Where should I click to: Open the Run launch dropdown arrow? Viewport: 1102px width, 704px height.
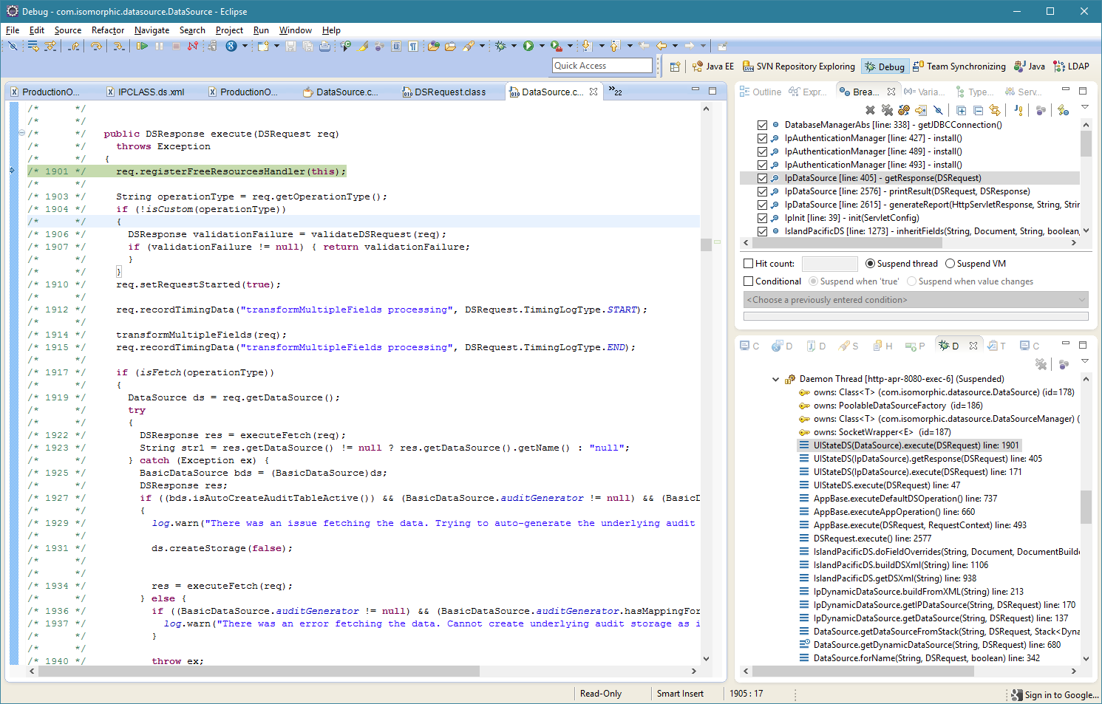click(542, 46)
